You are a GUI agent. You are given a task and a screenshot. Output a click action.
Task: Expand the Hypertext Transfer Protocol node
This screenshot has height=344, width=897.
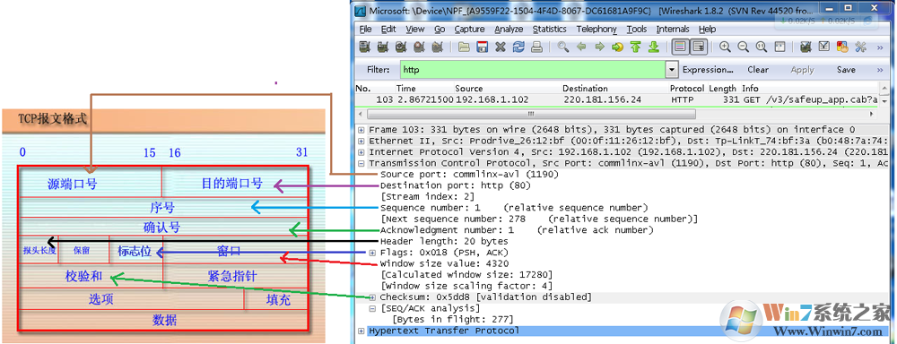[x=361, y=331]
